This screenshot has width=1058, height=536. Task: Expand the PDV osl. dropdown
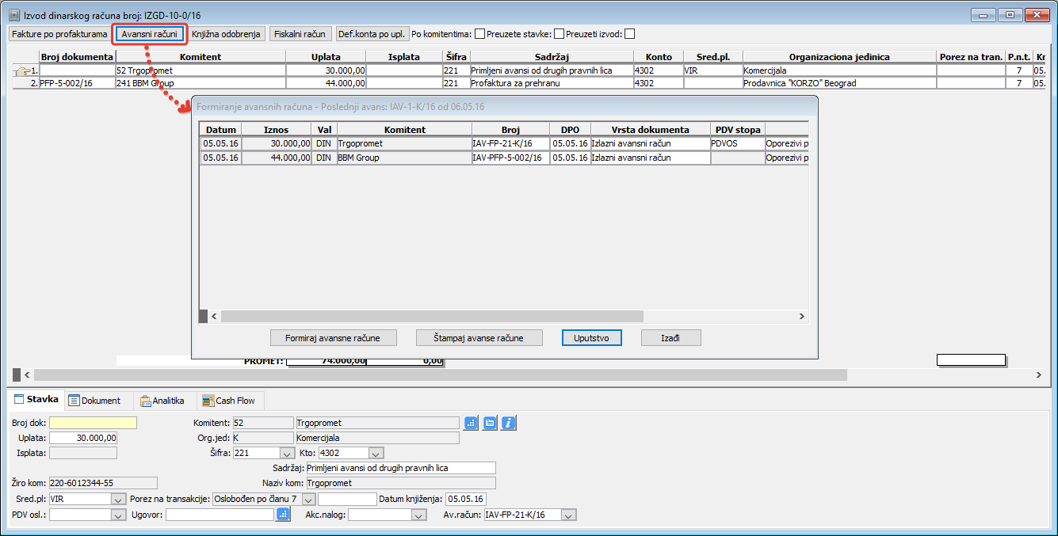point(119,515)
